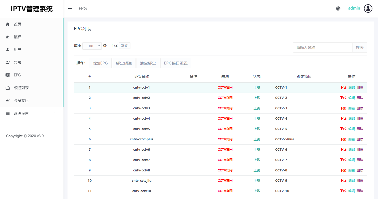The width and height of the screenshot is (378, 199).
Task: Click the 系统设置 settings icon
Action: click(x=7, y=113)
